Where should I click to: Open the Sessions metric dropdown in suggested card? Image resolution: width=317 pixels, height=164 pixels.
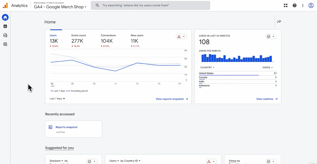click(x=56, y=161)
